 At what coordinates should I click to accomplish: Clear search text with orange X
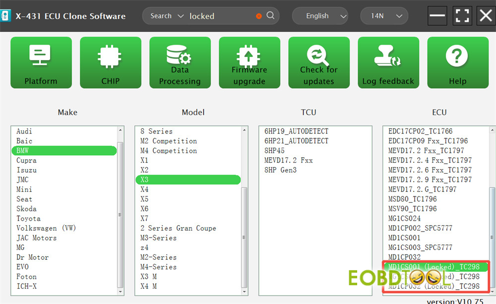coord(259,16)
